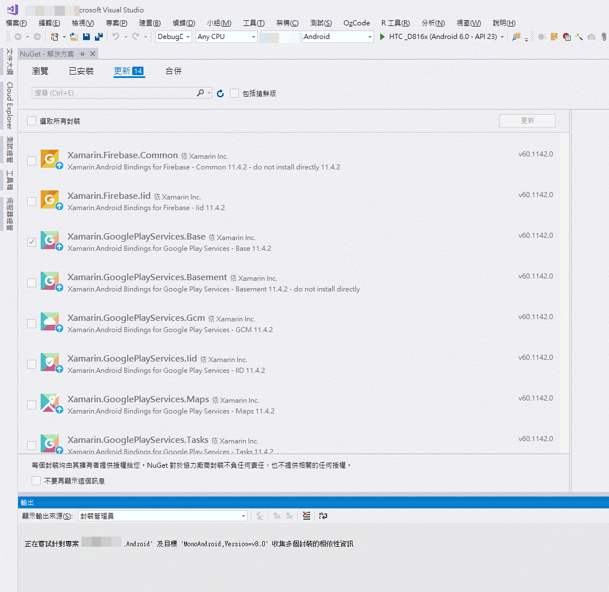609x592 pixels.
Task: Check the Xamarin.Firebase.Common package checkbox
Action: click(32, 161)
